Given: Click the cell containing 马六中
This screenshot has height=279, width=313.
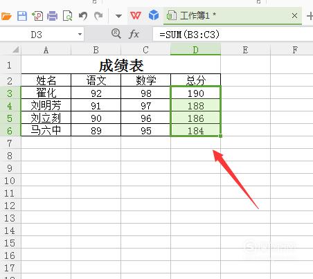Looking at the screenshot, I should pos(46,130).
